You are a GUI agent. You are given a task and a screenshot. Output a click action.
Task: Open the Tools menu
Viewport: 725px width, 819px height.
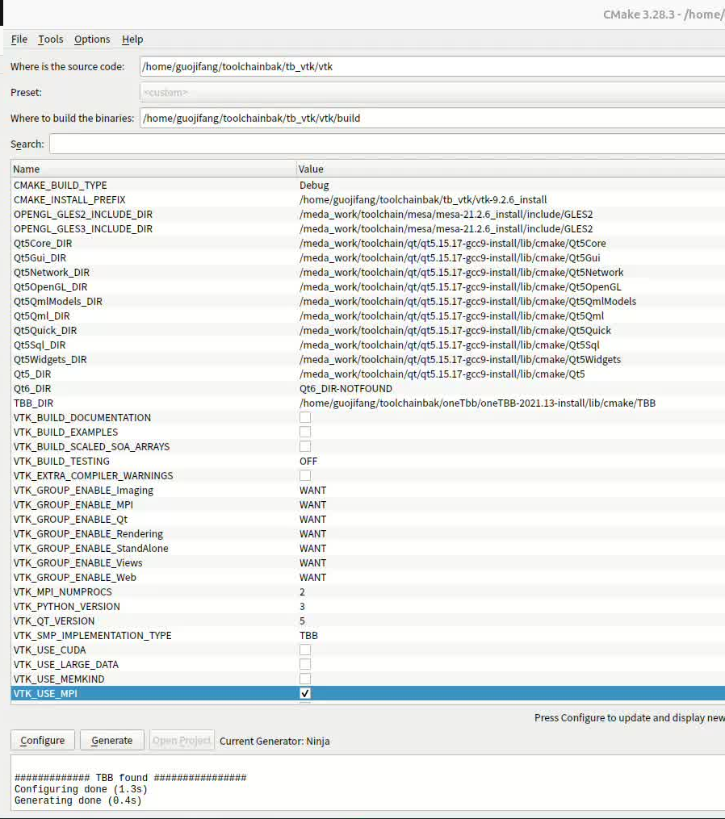[50, 39]
